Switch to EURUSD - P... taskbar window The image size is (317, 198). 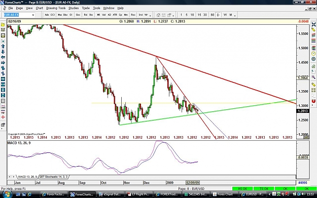[253, 194]
